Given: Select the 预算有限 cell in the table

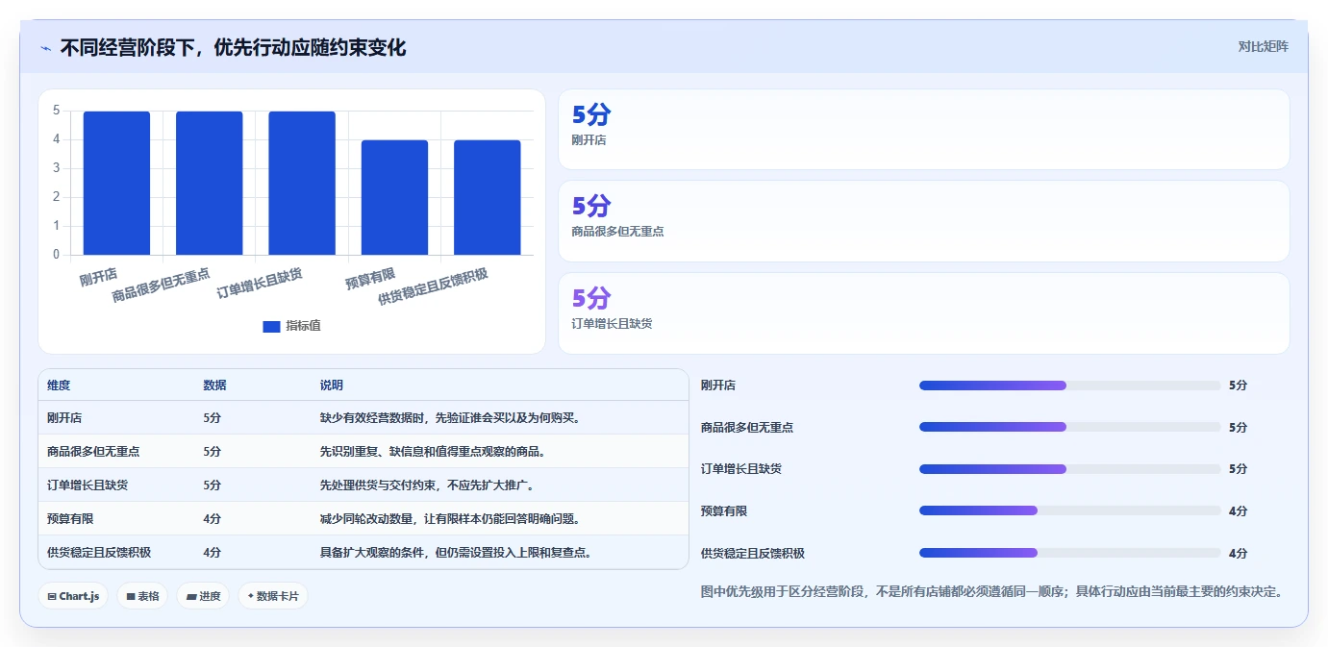Looking at the screenshot, I should 70,519.
